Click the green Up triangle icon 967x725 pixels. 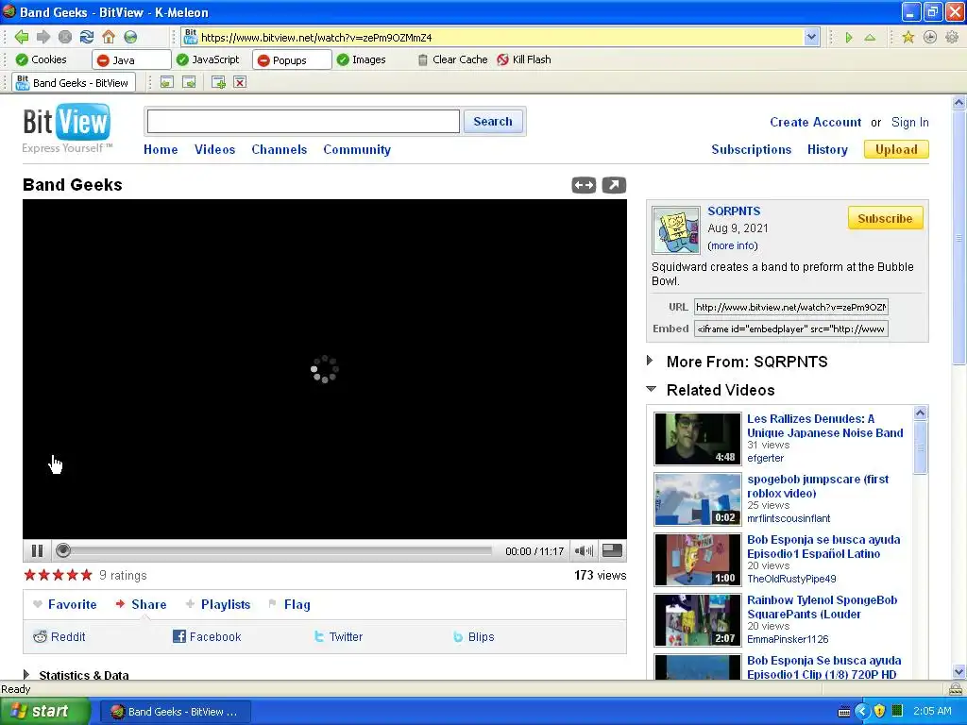pyautogui.click(x=870, y=38)
